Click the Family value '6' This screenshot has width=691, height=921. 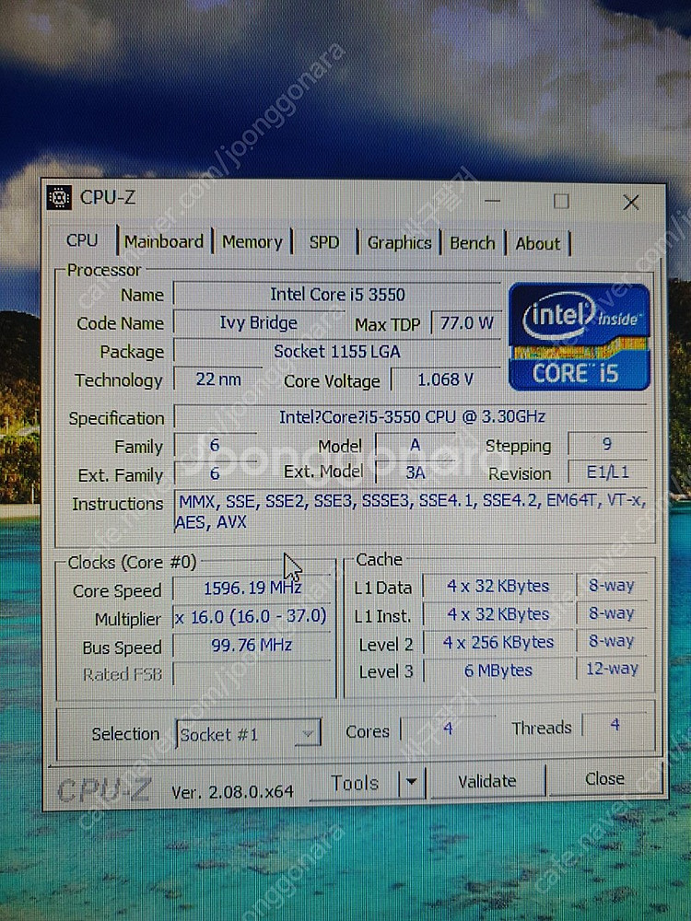coord(215,445)
